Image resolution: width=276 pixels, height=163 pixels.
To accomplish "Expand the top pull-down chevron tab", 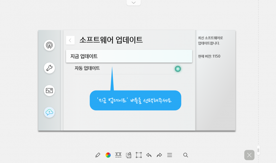I will coord(134,3).
